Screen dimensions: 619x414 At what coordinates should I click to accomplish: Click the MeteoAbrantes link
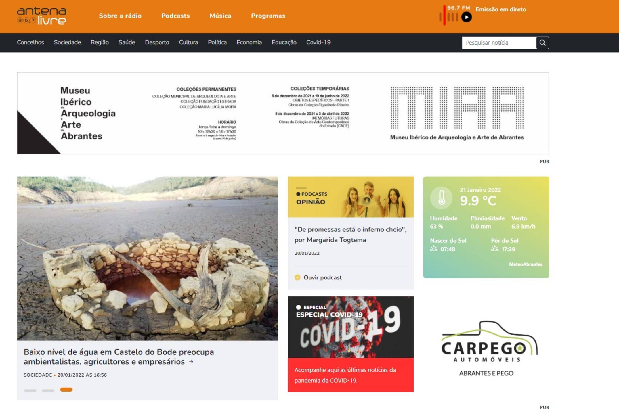pyautogui.click(x=525, y=264)
